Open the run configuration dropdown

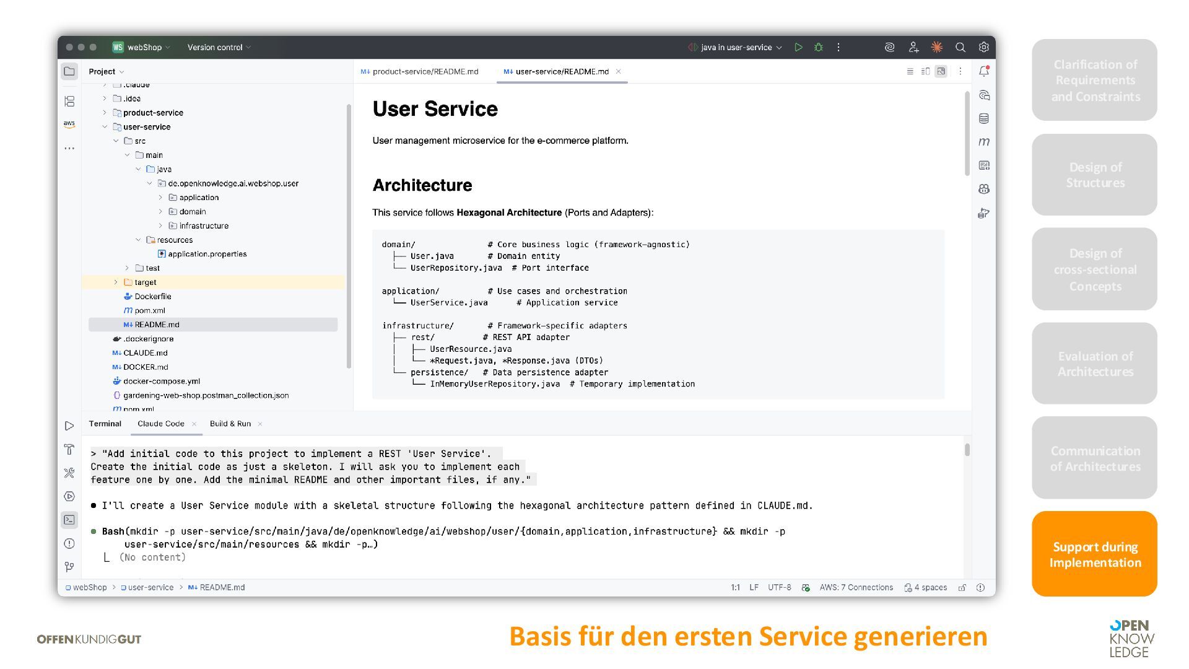736,47
